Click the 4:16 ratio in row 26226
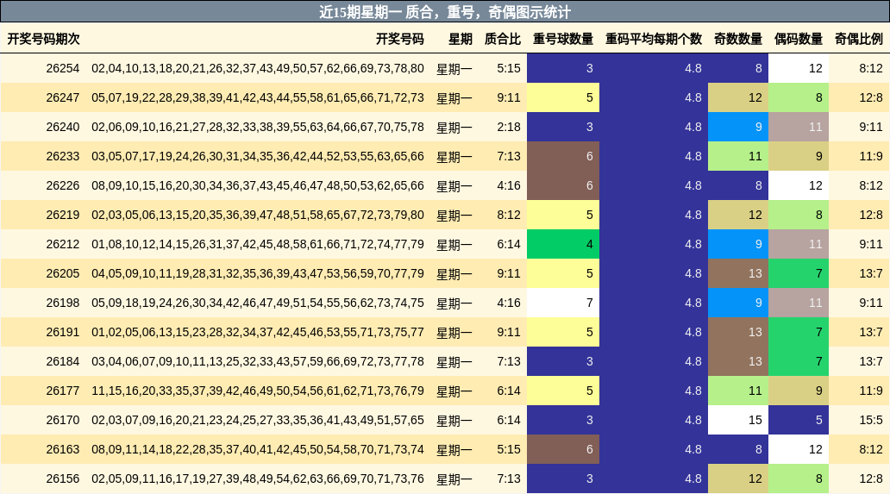 coord(509,185)
